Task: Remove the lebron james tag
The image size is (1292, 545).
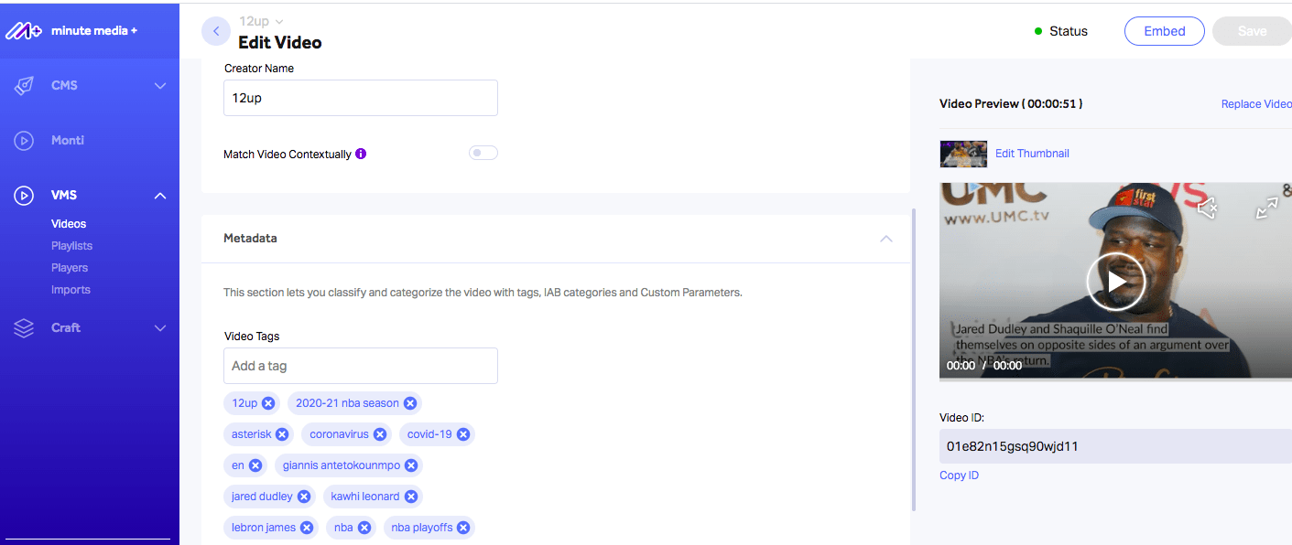Action: point(307,528)
